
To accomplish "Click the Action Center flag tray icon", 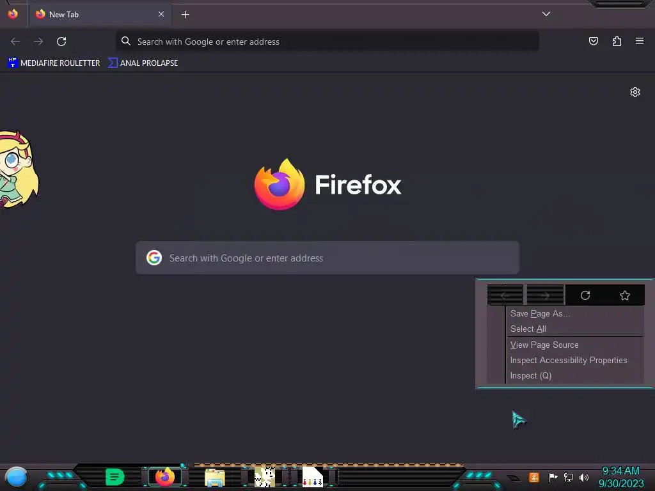I will pyautogui.click(x=553, y=477).
